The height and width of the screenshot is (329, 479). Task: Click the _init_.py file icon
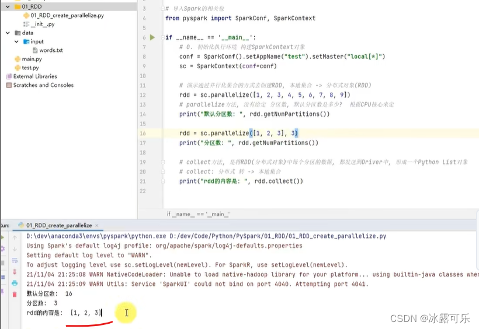pyautogui.click(x=26, y=24)
